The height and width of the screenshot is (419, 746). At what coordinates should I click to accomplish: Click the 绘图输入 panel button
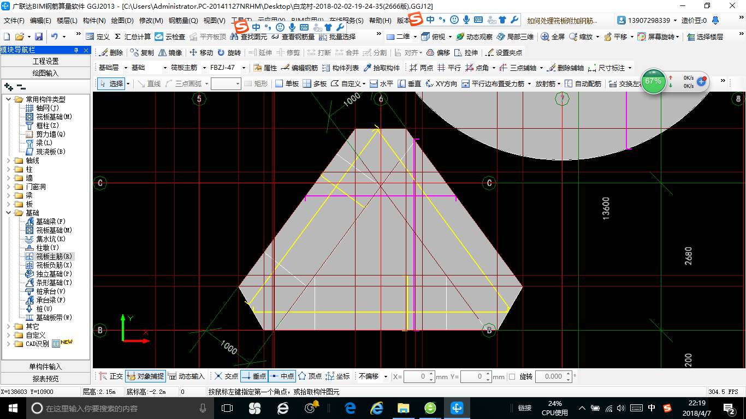click(45, 73)
